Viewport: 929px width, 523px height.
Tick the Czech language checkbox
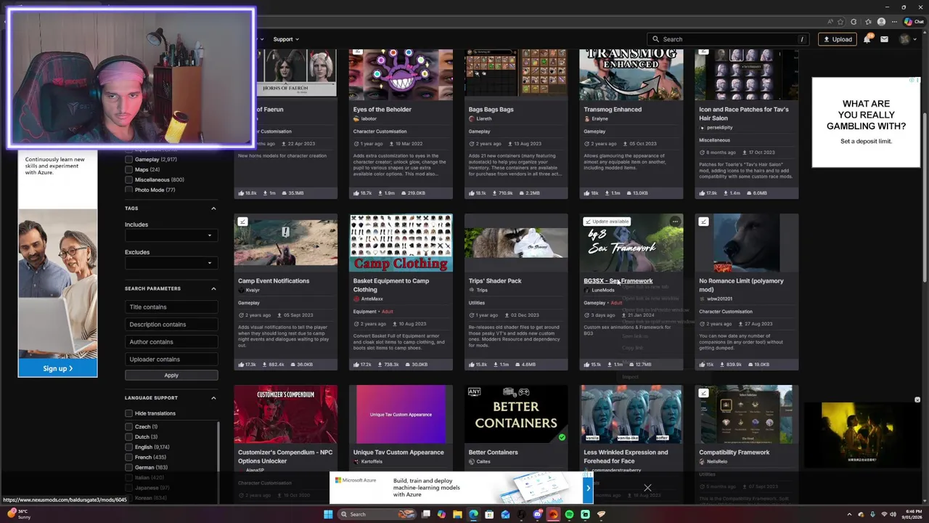click(x=128, y=426)
